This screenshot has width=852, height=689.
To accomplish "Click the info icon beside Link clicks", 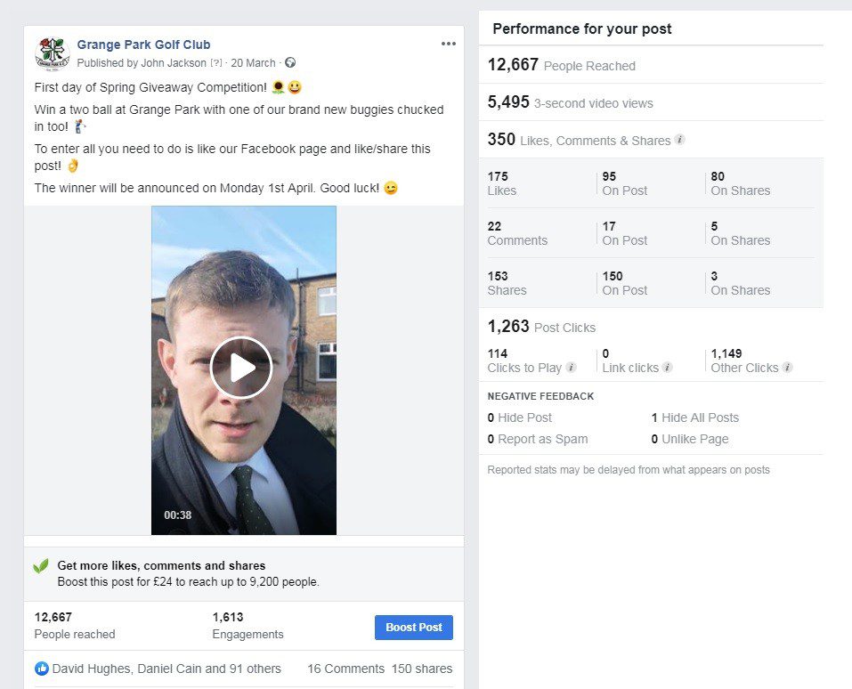I will click(667, 367).
